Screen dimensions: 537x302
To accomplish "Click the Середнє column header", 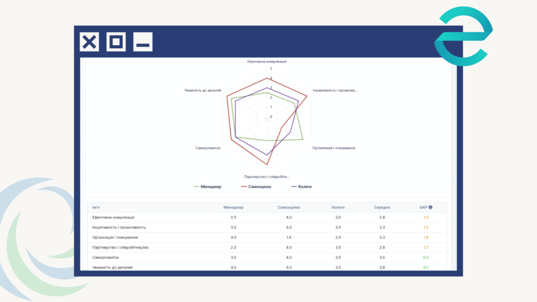I will point(382,207).
